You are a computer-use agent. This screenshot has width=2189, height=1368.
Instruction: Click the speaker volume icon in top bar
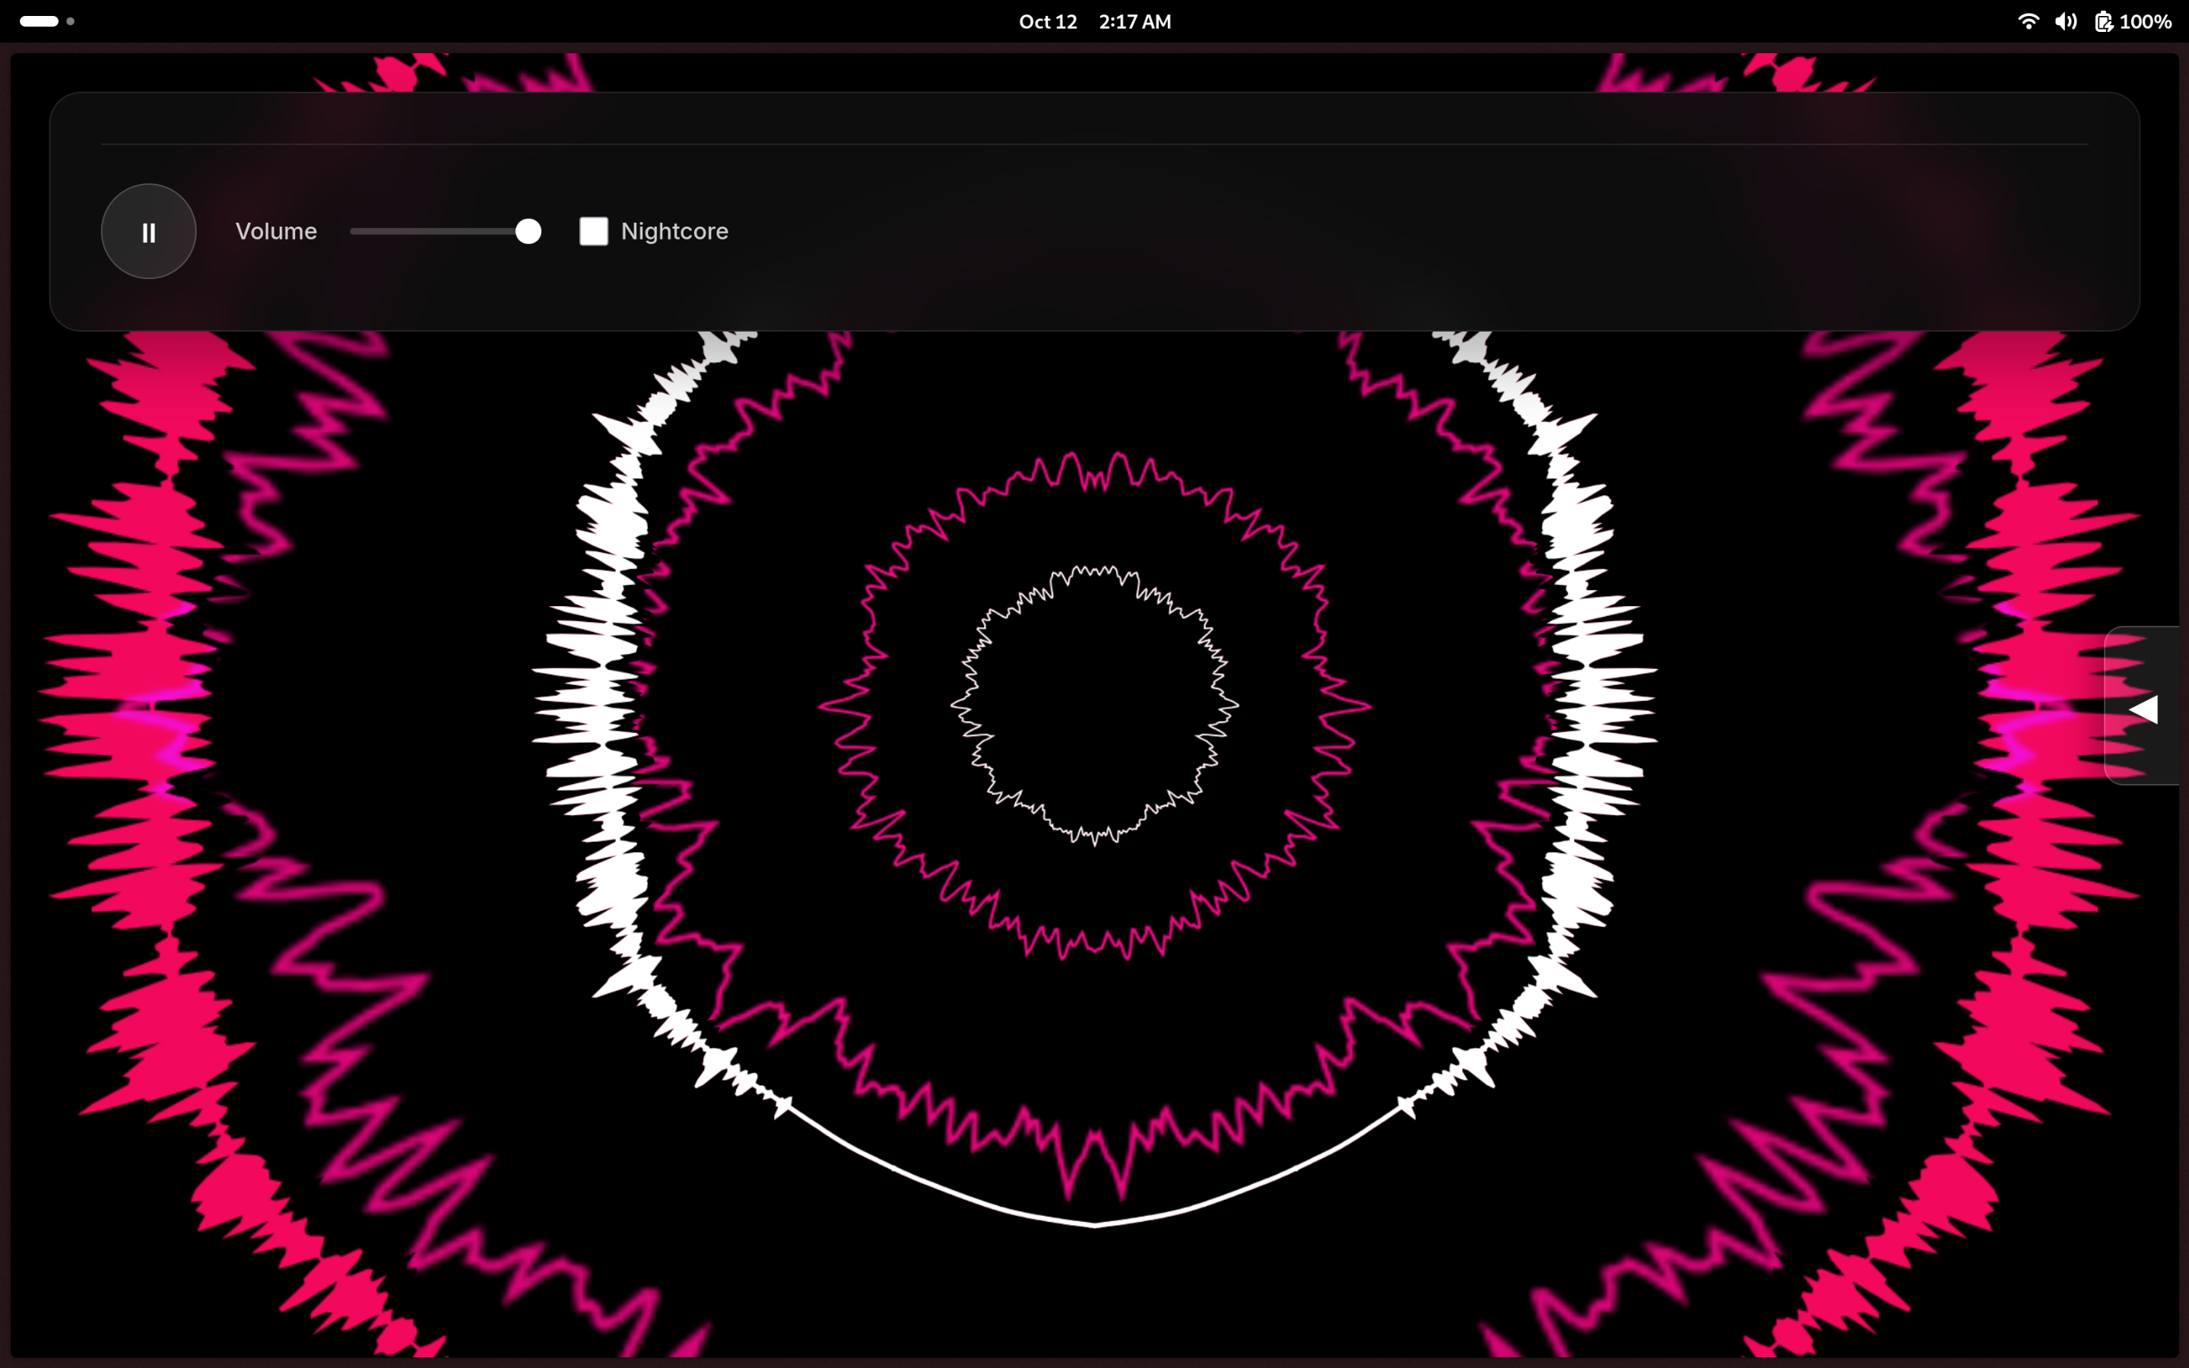point(2066,21)
